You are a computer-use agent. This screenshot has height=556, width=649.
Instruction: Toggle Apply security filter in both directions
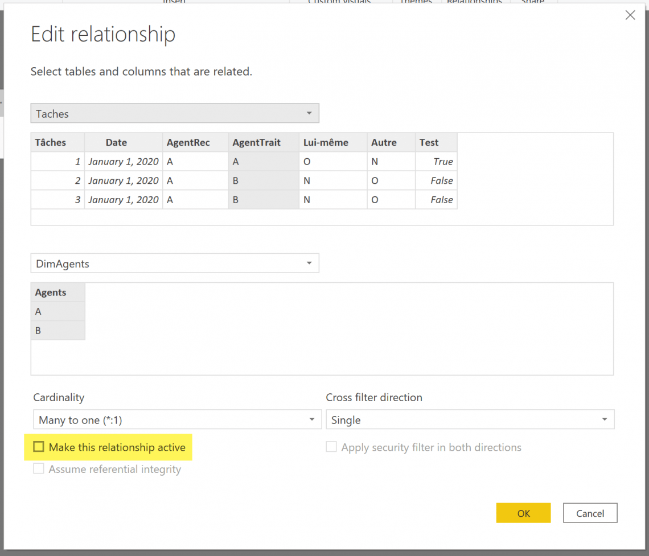click(x=331, y=447)
